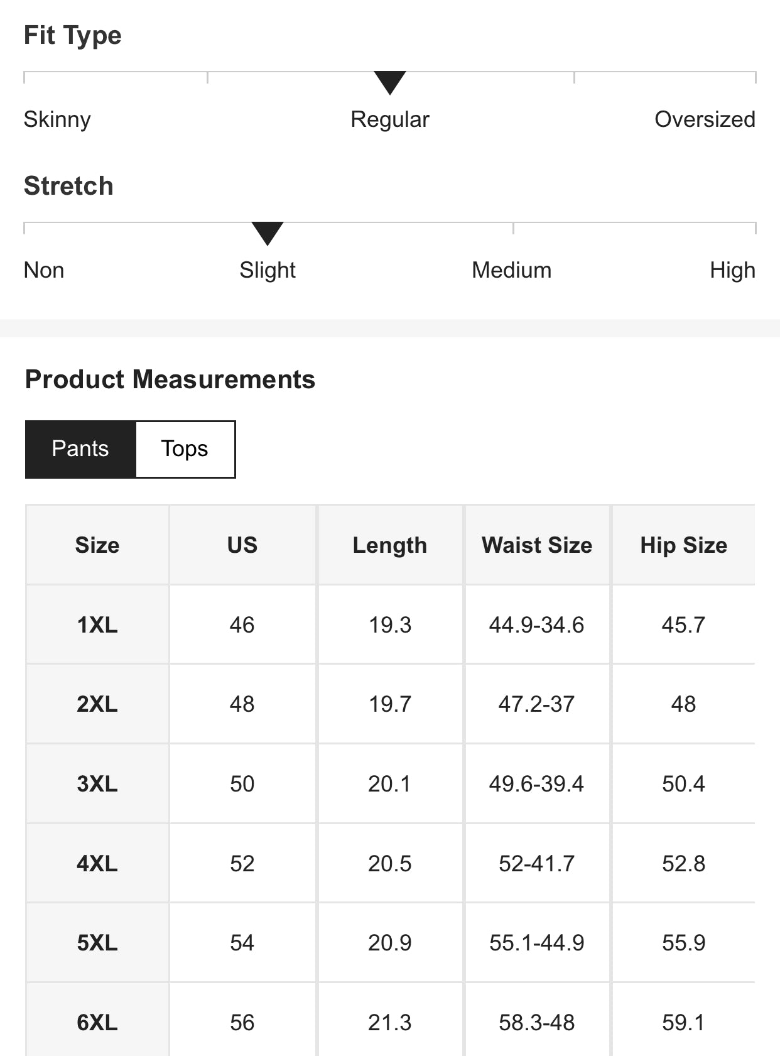Click the Stretch indicator triangle
This screenshot has width=780, height=1056.
coord(268,233)
